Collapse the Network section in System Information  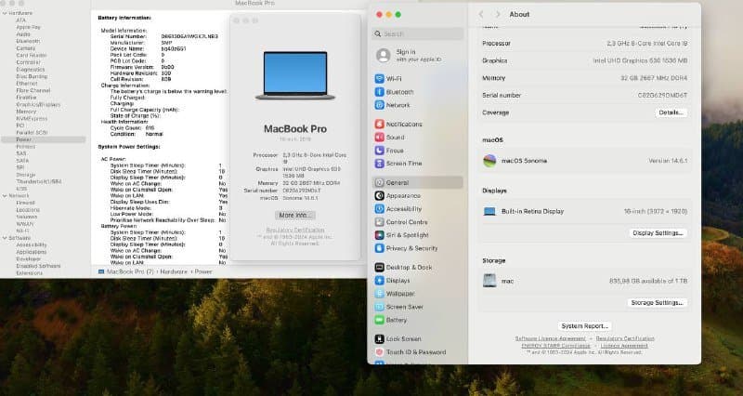click(5, 196)
